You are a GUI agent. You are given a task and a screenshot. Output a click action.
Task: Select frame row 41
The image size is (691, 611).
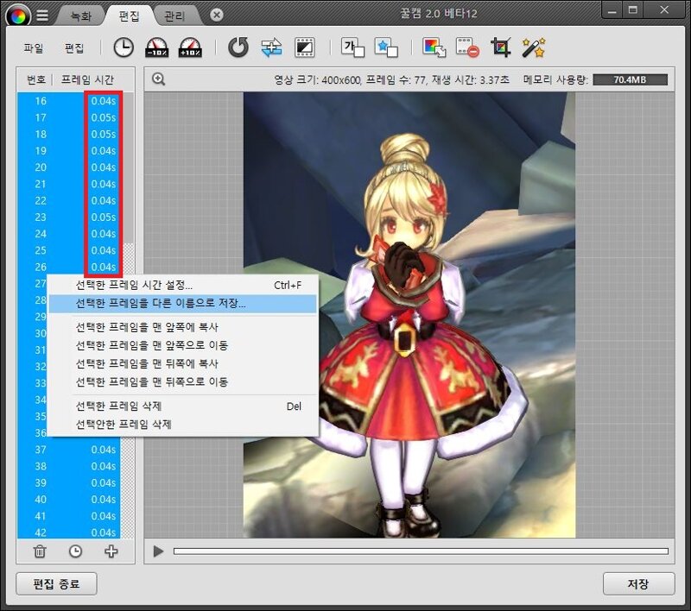pos(69,516)
